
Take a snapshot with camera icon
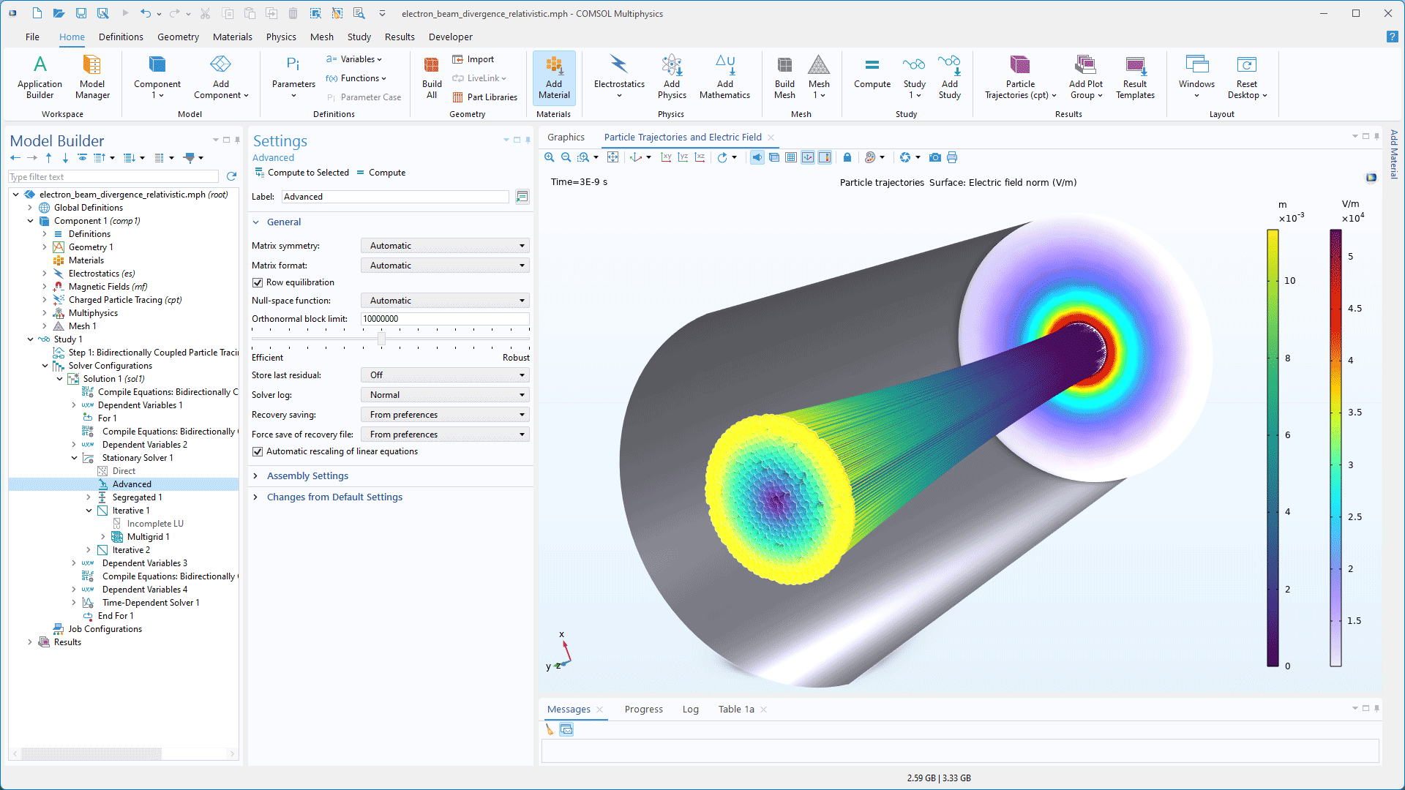click(934, 157)
